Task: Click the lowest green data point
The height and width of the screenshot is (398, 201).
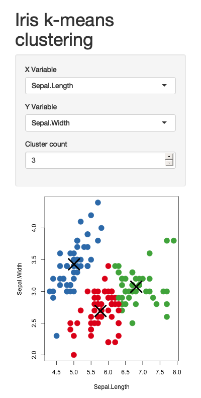Action: [132, 323]
